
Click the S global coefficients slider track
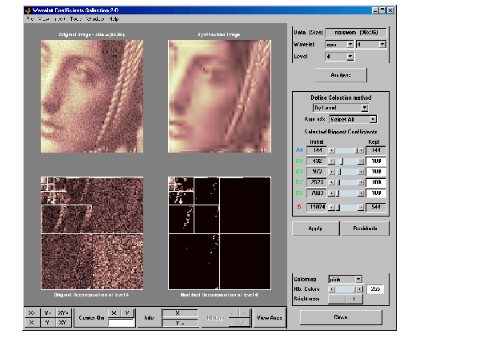click(x=346, y=208)
